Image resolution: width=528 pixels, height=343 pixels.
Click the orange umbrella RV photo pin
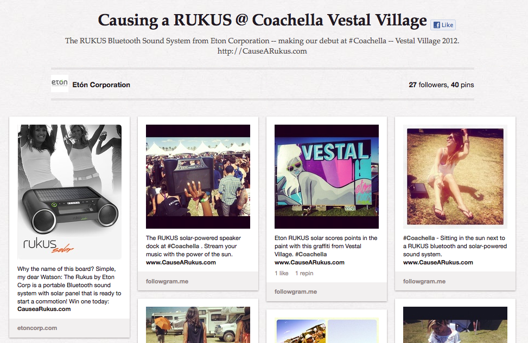tap(198, 325)
